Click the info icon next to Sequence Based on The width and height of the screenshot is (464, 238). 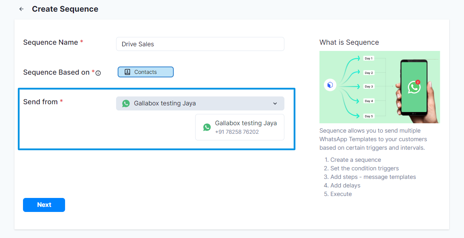tap(98, 73)
